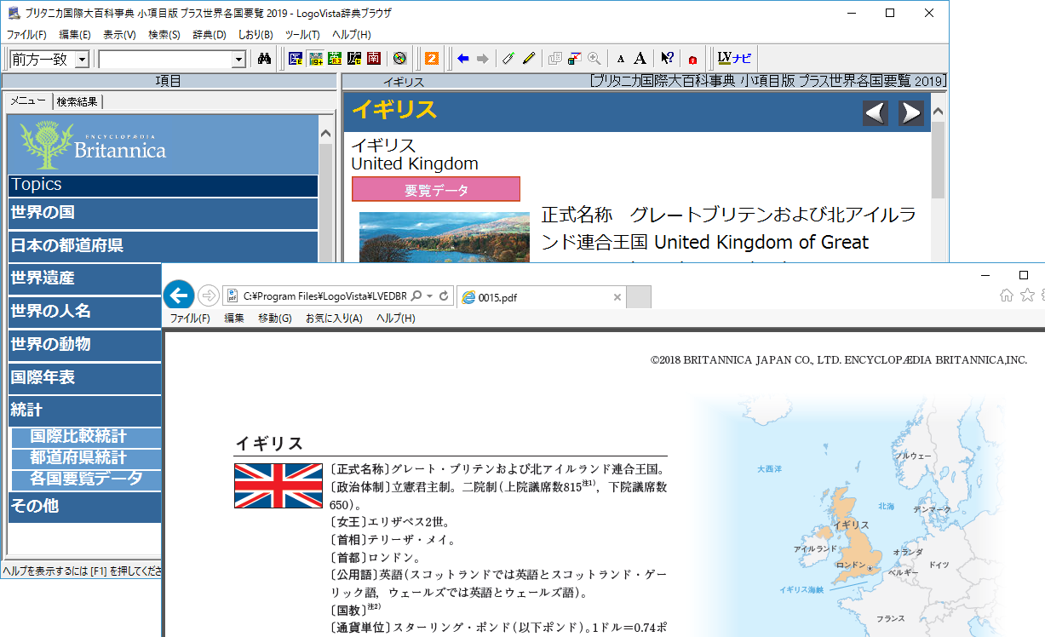Switch to the メニュー tab
This screenshot has height=637, width=1045.
pyautogui.click(x=28, y=101)
